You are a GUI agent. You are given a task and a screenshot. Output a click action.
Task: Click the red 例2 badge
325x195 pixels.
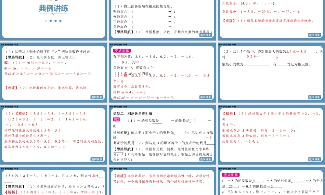(x=116, y=120)
